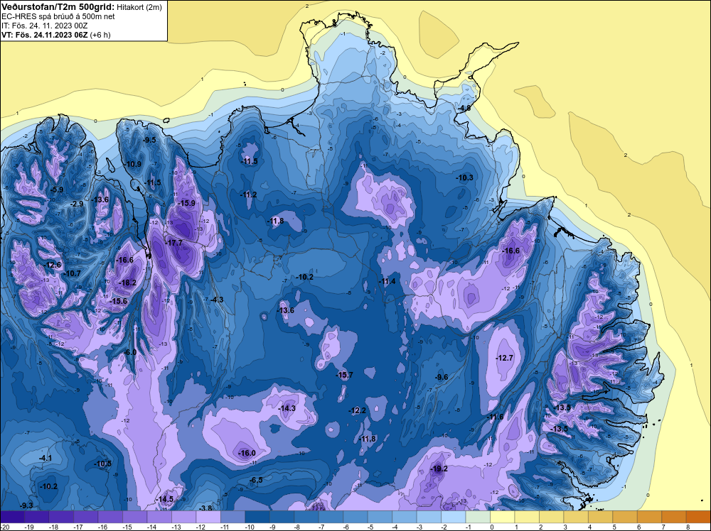This screenshot has width=711, height=531.
Task: Click the title 'Veðurstofan/T2m 500grid: Hitakort (2m)'
Action: pos(82,7)
